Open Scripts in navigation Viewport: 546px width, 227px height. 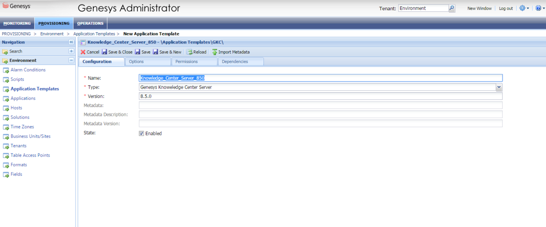pyautogui.click(x=17, y=79)
